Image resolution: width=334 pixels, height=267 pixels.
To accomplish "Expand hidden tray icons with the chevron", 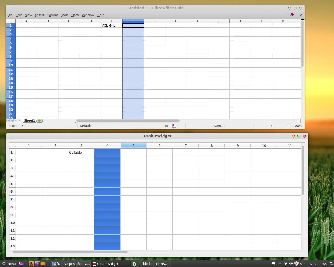I will 280,264.
